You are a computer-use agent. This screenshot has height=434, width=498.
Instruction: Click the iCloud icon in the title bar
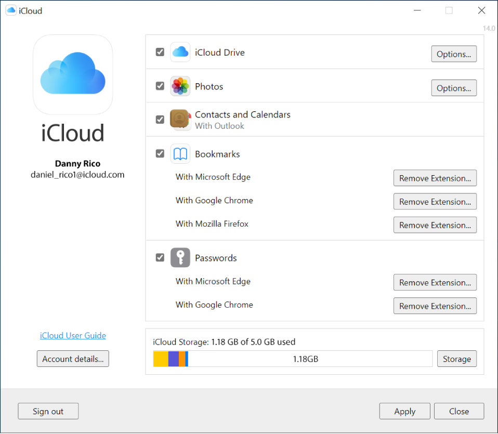(10, 10)
